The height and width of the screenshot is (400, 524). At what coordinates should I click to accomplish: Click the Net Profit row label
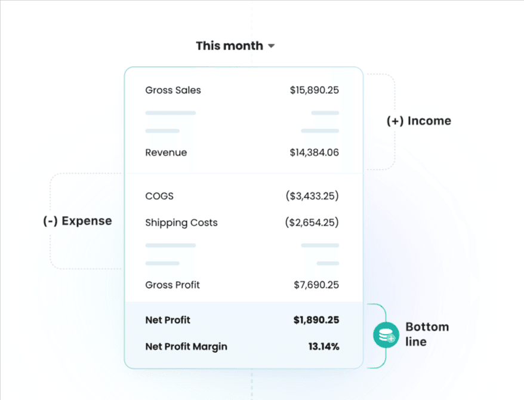point(168,320)
